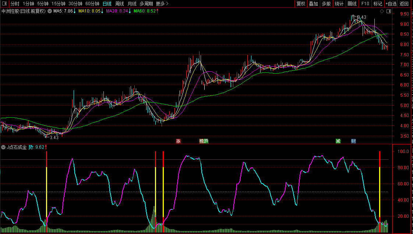The height and width of the screenshot is (234, 413).
Task: Open the 更多 periods menu
Action: pyautogui.click(x=162, y=4)
